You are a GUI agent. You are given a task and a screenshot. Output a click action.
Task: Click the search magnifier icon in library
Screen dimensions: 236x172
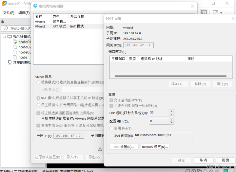click(6, 28)
